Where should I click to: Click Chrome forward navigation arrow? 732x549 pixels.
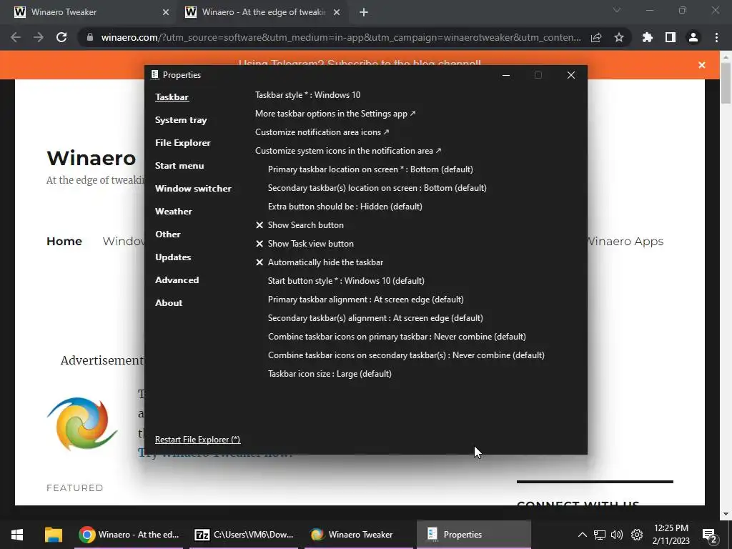[39, 37]
